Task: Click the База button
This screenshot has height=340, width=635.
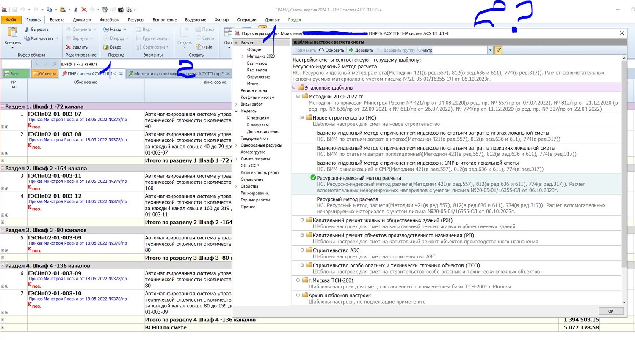Action: [x=16, y=74]
